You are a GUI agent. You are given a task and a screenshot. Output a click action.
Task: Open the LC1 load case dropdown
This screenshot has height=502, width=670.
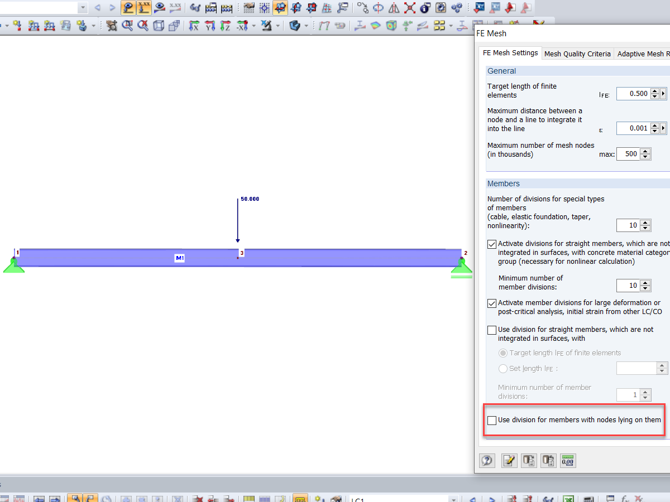click(x=454, y=498)
